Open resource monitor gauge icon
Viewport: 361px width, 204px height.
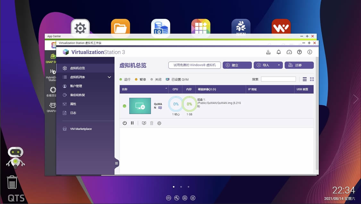click(289, 52)
